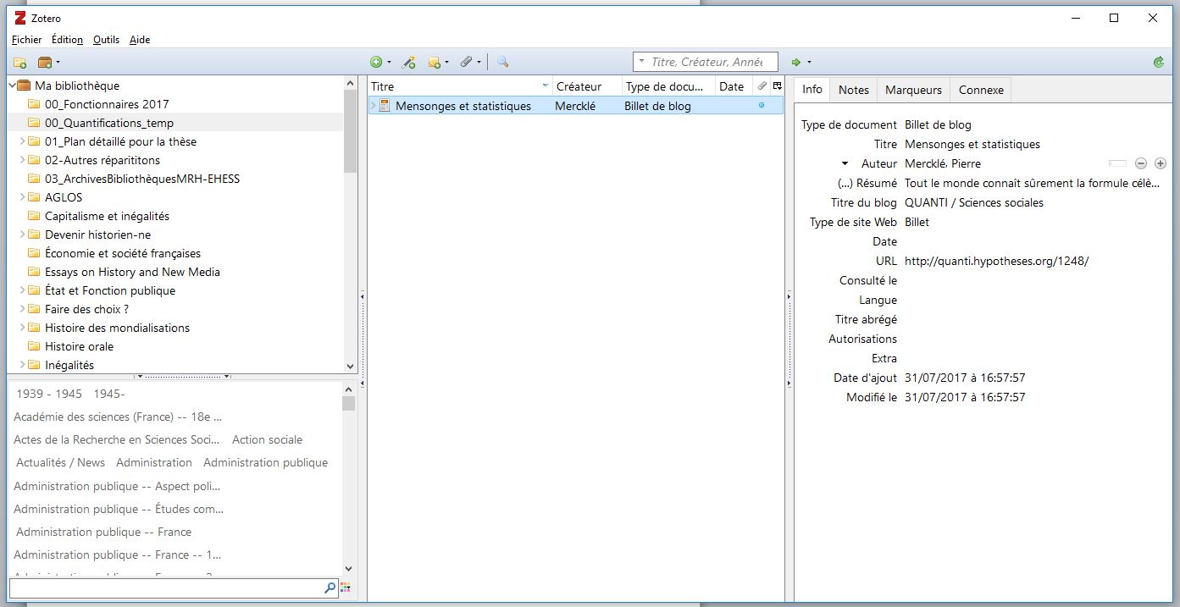Click the blog post icon of Mensonges et statistiques
Image resolution: width=1180 pixels, height=607 pixels.
click(x=384, y=106)
